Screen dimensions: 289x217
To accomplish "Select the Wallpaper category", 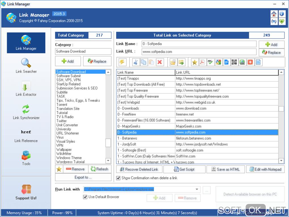I will point(80,150).
